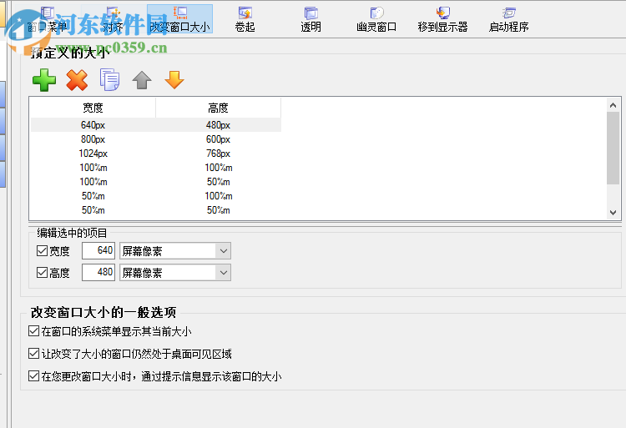This screenshot has width=626, height=428.
Task: Select the row with 50%m width and 50%m height
Action: tap(156, 210)
